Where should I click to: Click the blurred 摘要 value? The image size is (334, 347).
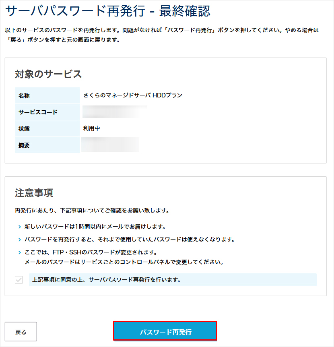click(x=110, y=145)
